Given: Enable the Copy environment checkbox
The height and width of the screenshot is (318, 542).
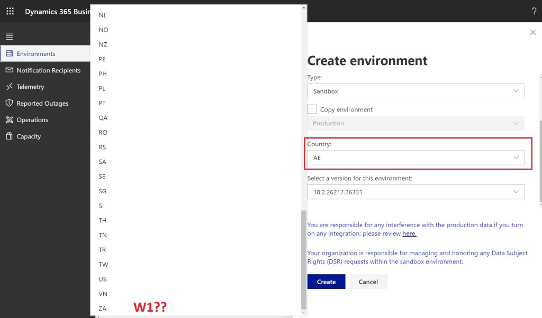Looking at the screenshot, I should pos(312,109).
